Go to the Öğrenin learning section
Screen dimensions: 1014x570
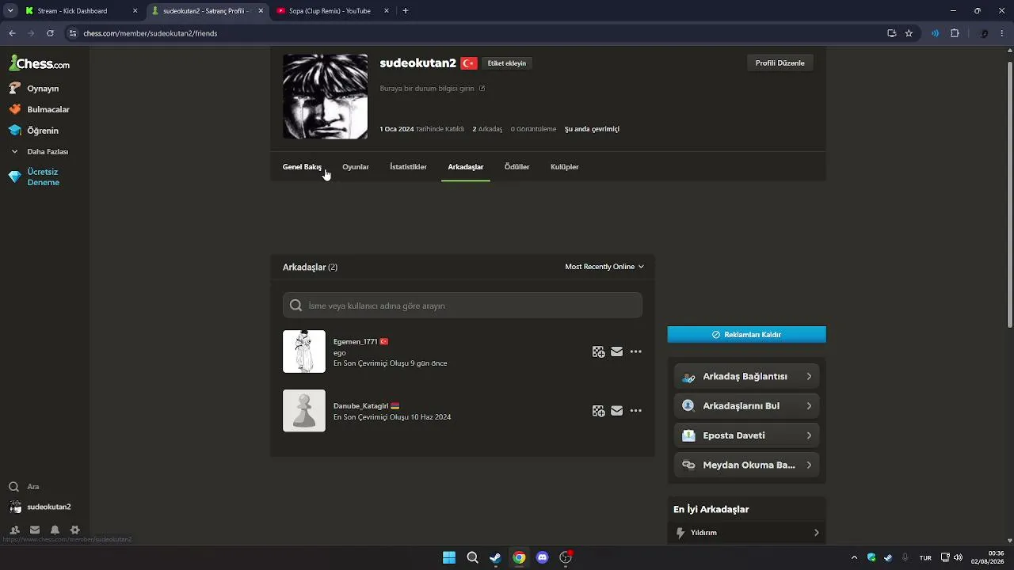tap(43, 131)
